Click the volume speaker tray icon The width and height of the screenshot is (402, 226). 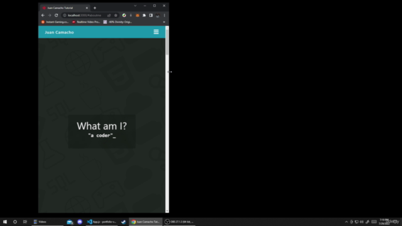pyautogui.click(x=362, y=222)
